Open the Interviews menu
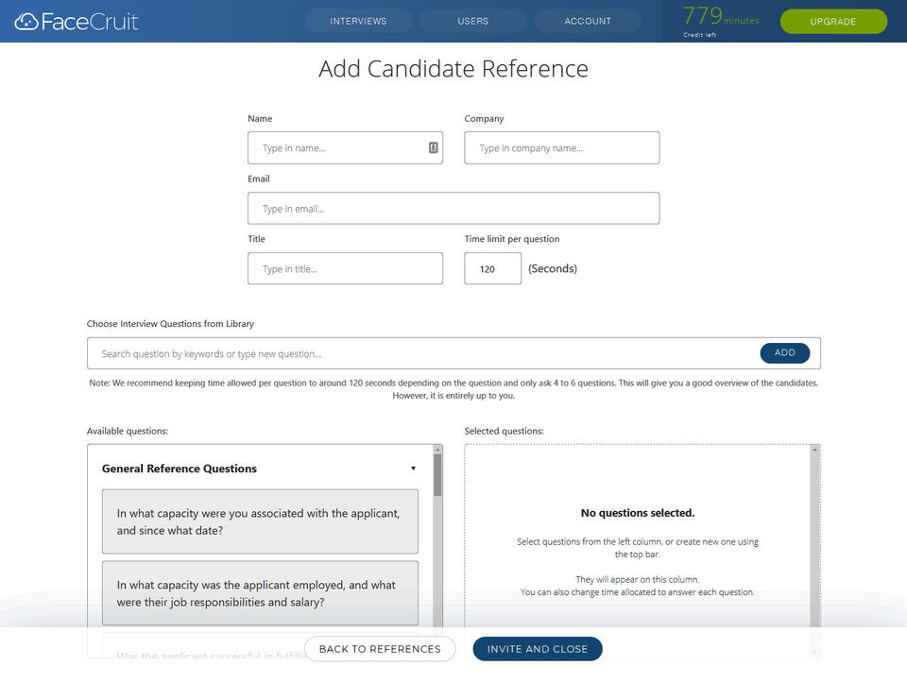Screen dimensions: 907x683 [x=358, y=21]
